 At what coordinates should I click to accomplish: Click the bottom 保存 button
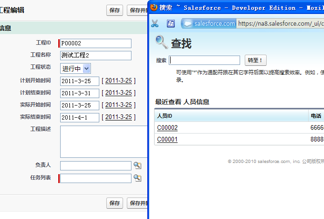point(115,203)
